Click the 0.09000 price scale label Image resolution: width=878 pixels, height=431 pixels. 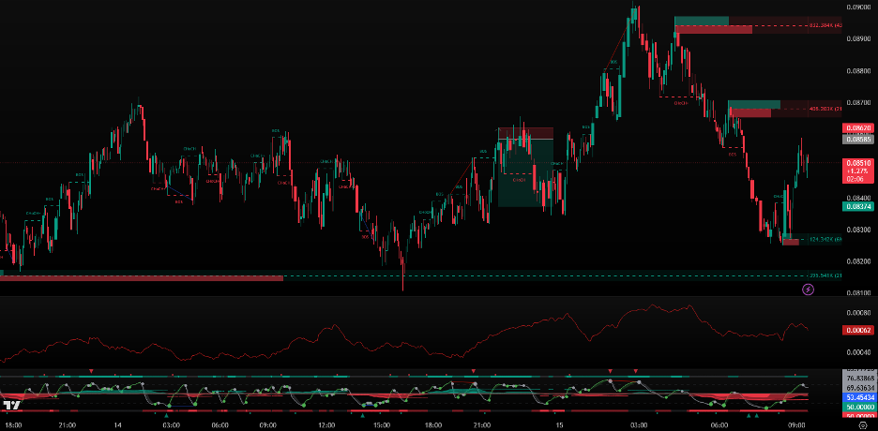point(858,7)
